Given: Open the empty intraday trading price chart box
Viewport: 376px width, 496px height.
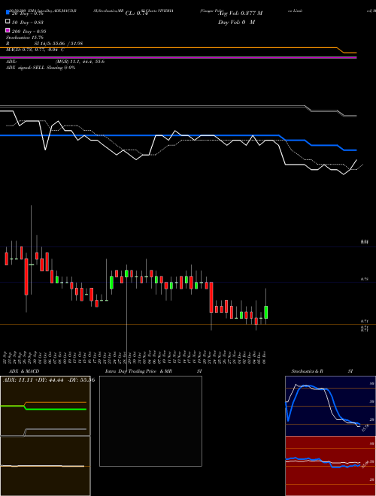Looking at the screenshot, I should pos(150,421).
